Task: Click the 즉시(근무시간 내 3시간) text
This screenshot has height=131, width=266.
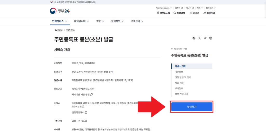Action: [83, 89]
